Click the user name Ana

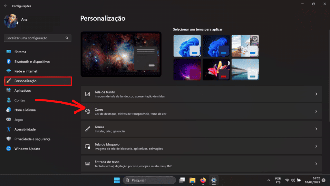(24, 19)
